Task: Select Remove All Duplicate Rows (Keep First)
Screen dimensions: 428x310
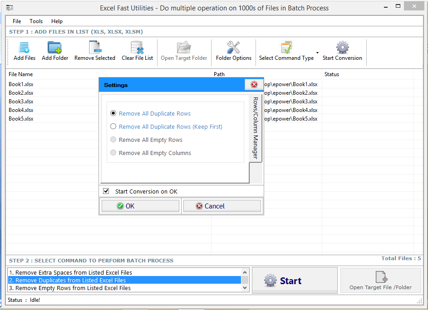Action: click(x=113, y=126)
